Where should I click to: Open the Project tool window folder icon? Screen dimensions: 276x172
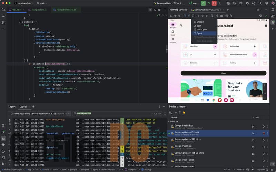[x=3, y=10]
